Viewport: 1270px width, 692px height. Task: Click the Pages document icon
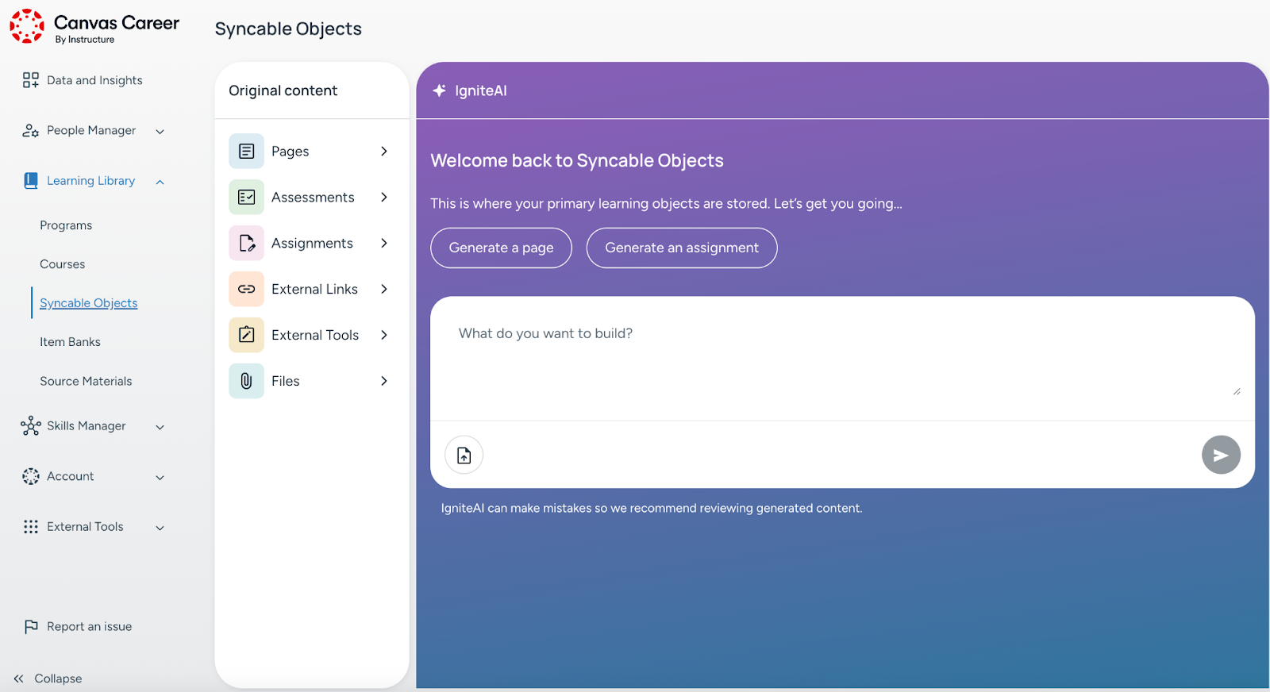click(x=246, y=151)
